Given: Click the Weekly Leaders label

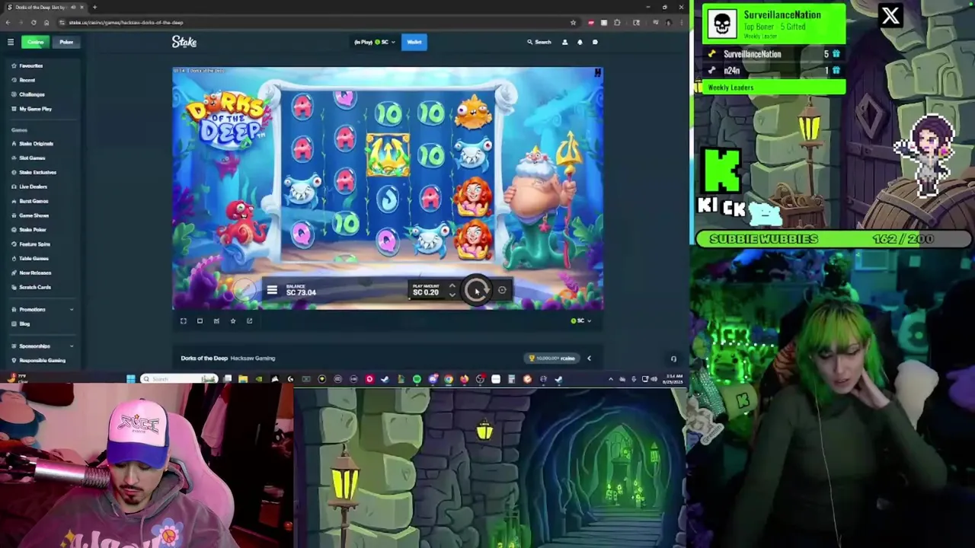Looking at the screenshot, I should pos(730,88).
